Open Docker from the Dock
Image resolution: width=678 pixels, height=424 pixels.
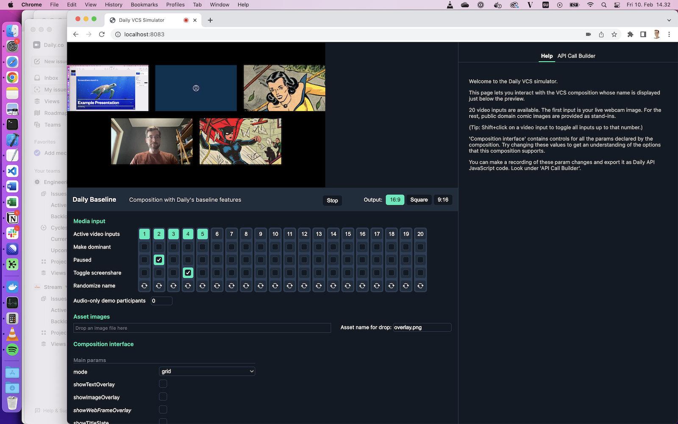click(12, 287)
